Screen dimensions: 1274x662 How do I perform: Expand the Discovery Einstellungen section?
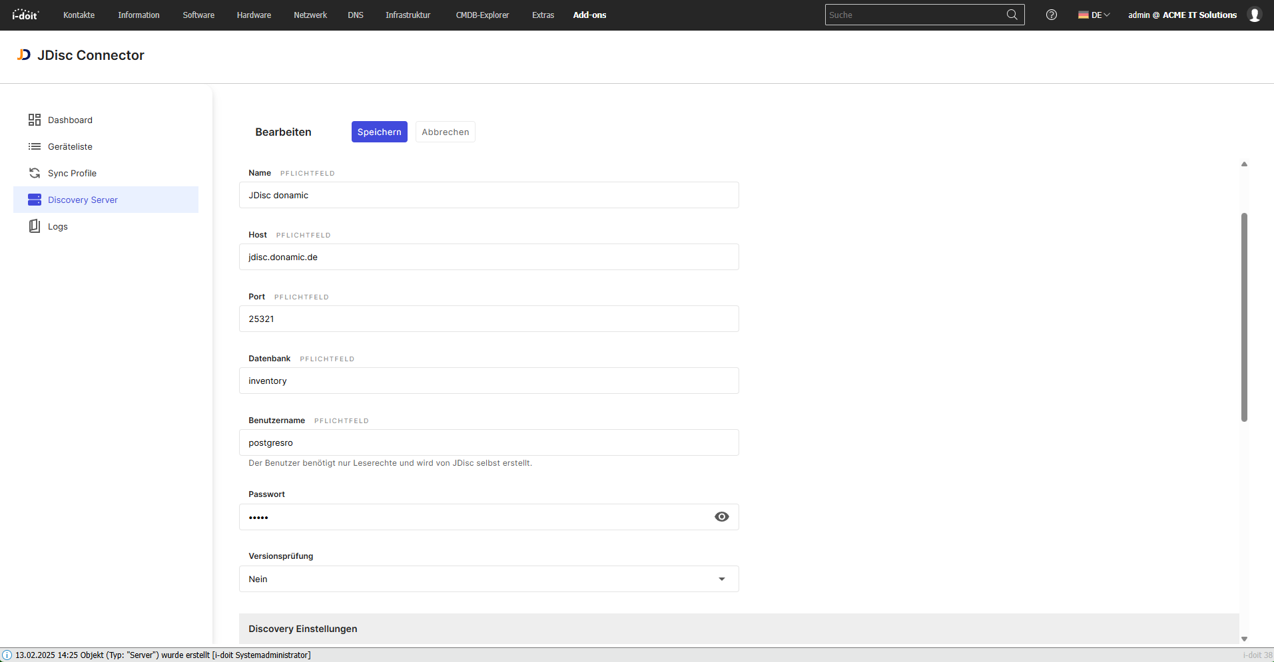click(303, 629)
